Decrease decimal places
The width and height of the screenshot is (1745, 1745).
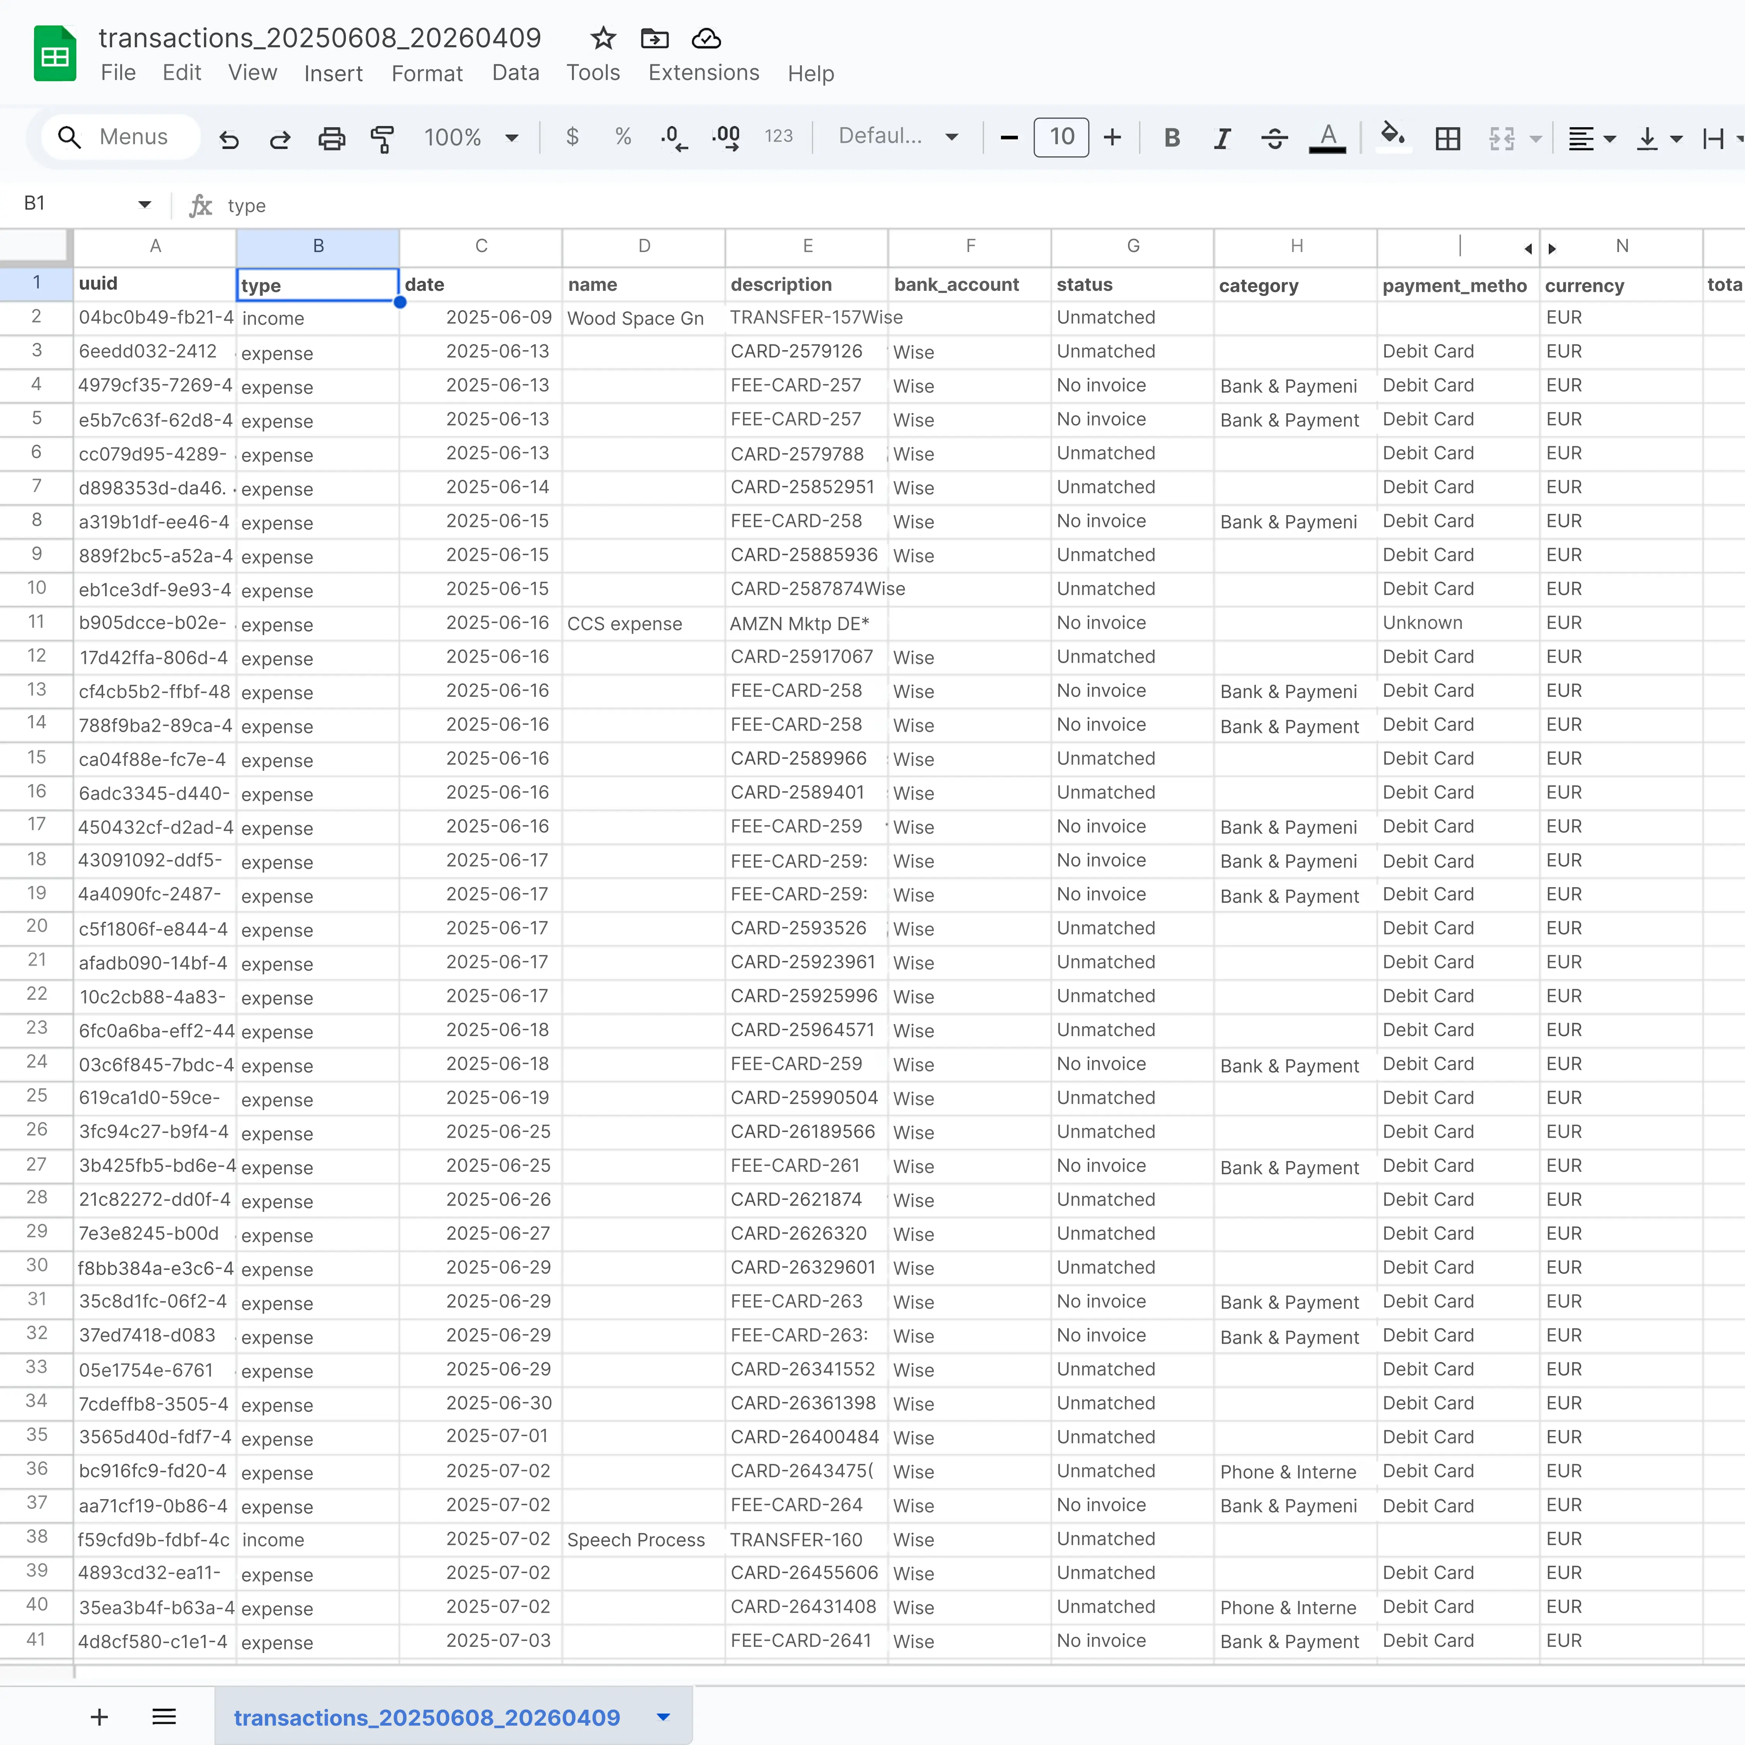pos(674,137)
